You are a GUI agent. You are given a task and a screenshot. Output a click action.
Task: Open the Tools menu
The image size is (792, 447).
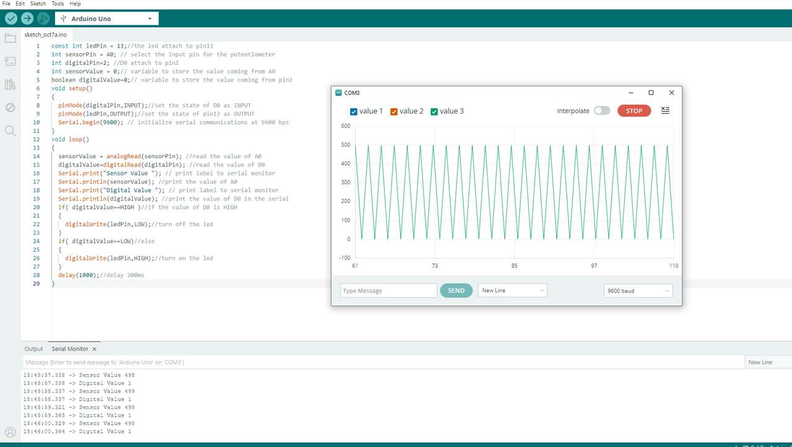click(58, 4)
